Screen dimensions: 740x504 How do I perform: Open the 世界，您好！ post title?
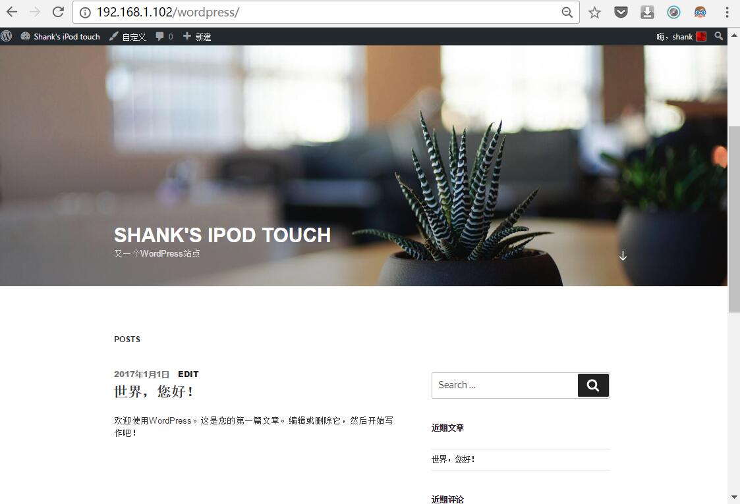154,391
